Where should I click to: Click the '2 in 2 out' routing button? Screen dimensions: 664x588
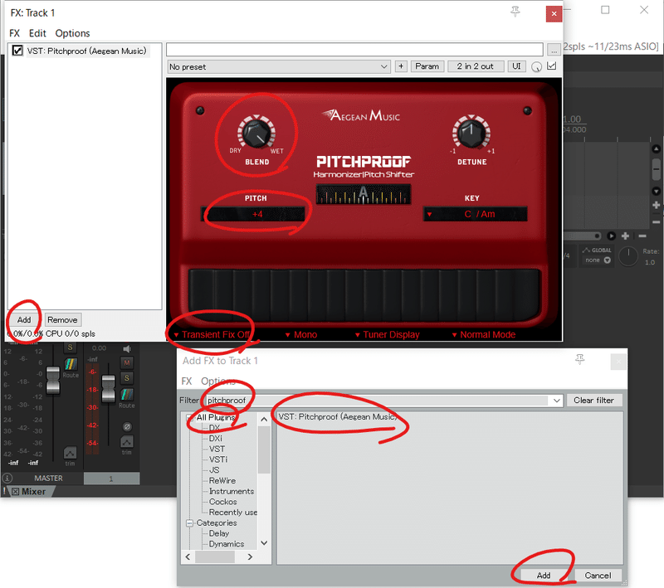coord(475,66)
